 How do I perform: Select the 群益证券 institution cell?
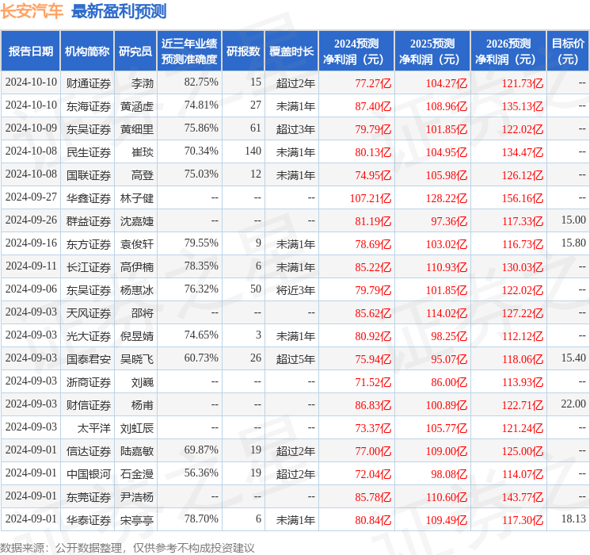click(x=89, y=221)
